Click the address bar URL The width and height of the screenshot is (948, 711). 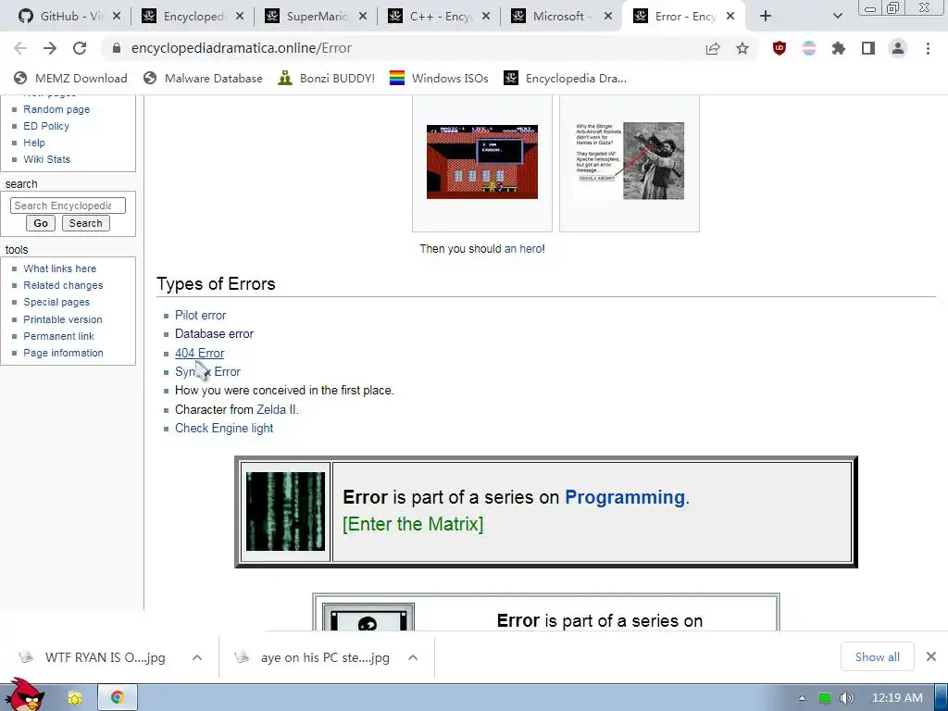242,48
